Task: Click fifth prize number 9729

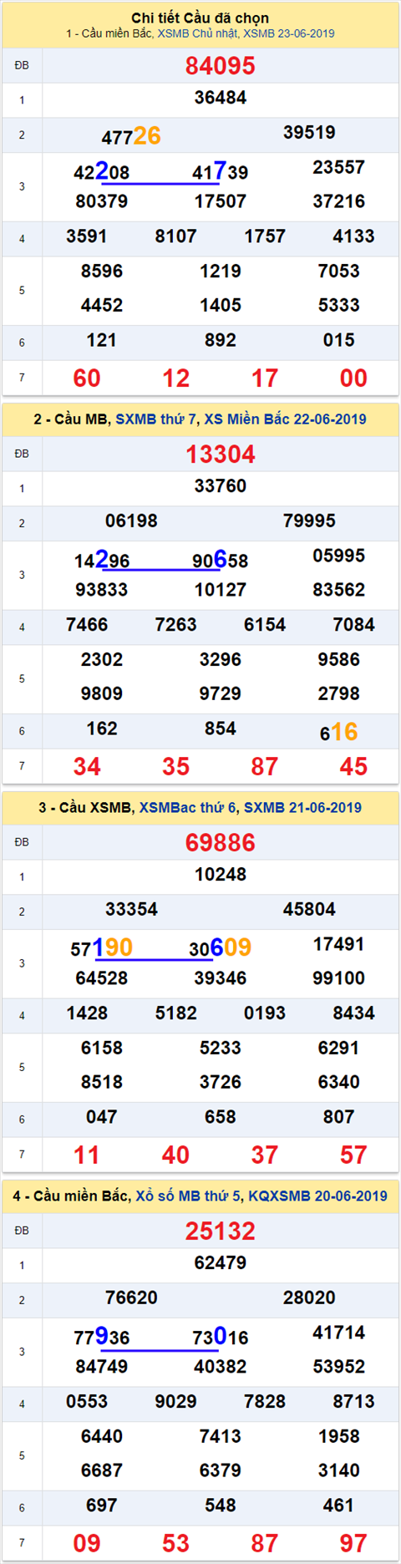Action: [221, 694]
